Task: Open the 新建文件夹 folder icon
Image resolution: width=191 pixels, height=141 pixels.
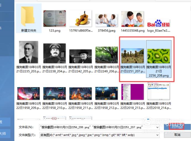Action: click(x=28, y=16)
